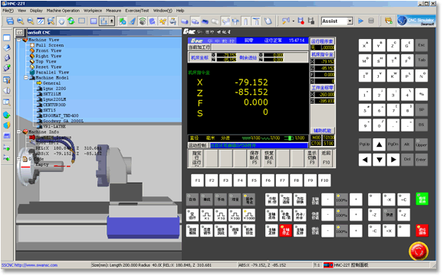Click the red emergency stop button
Screen dimensions: 447x279
(418, 251)
